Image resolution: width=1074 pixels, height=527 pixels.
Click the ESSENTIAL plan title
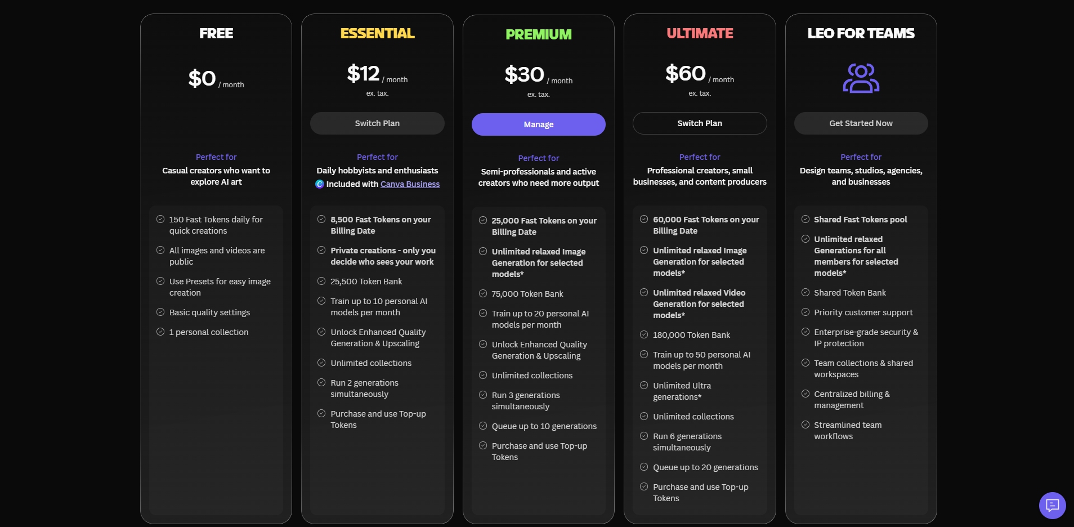[377, 34]
